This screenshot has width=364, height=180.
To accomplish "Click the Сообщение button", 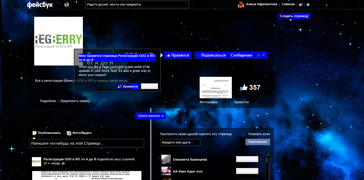I will (241, 55).
